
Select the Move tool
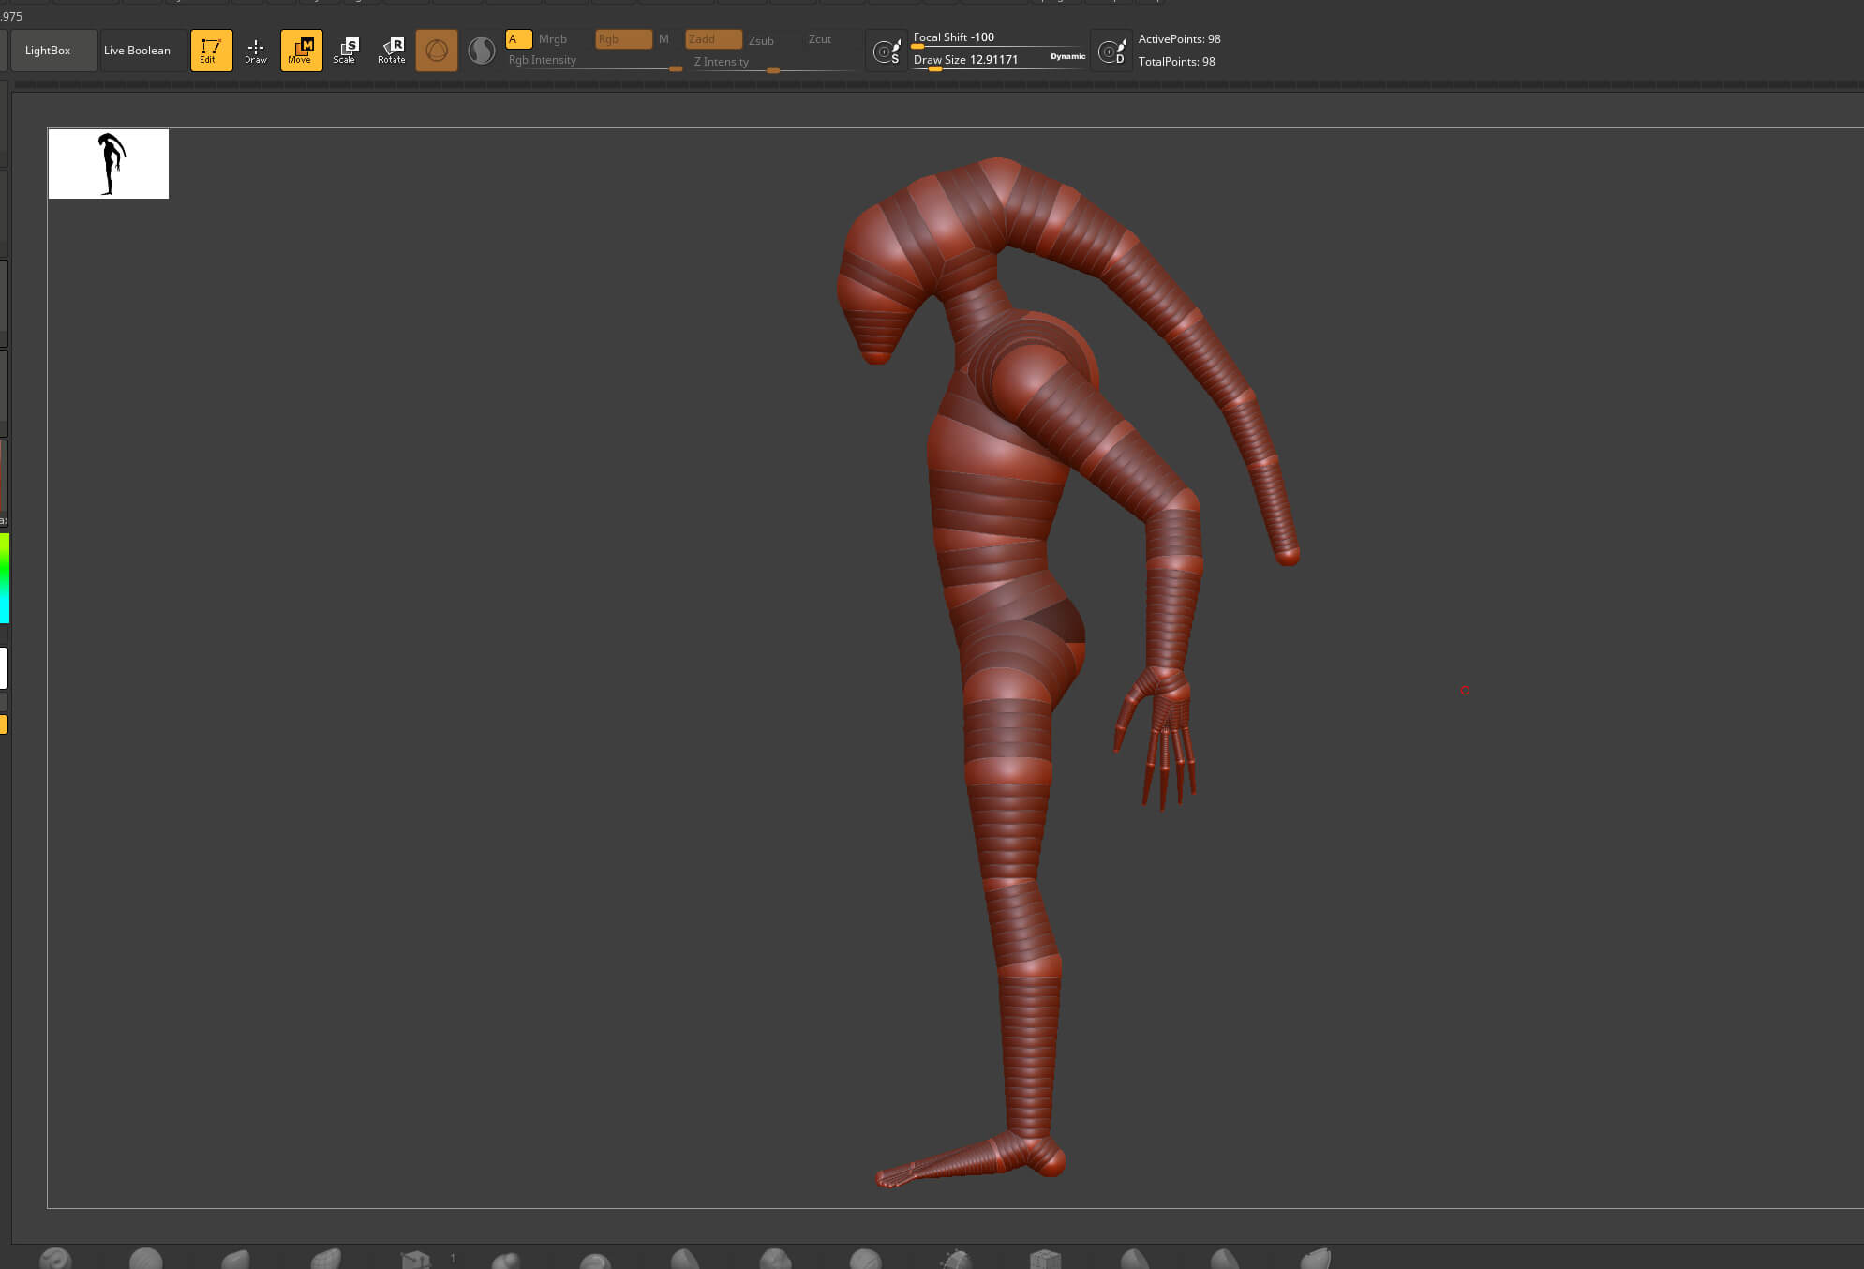point(301,51)
